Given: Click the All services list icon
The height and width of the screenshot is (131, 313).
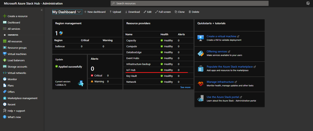Looking at the screenshot, I should [x=5, y=29].
